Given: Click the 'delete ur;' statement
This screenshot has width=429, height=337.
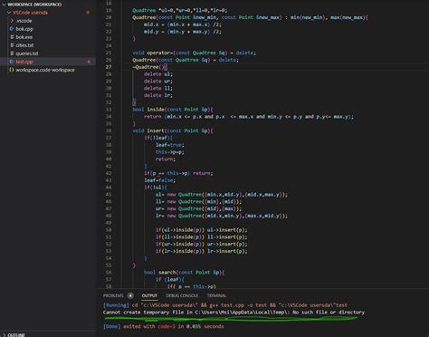Looking at the screenshot, I should [158, 82].
